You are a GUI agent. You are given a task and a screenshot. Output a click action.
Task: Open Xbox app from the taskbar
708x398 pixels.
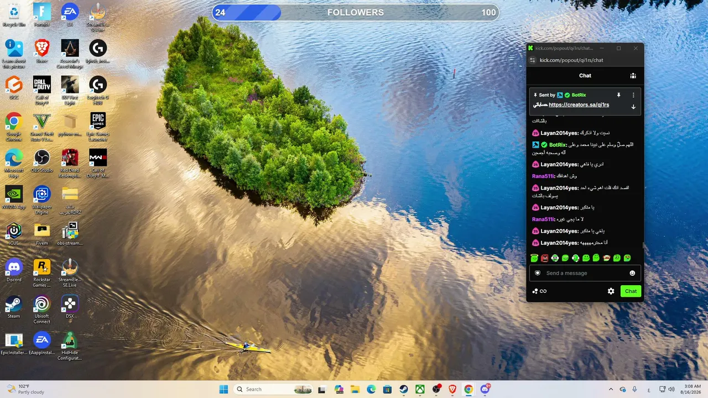tap(420, 389)
